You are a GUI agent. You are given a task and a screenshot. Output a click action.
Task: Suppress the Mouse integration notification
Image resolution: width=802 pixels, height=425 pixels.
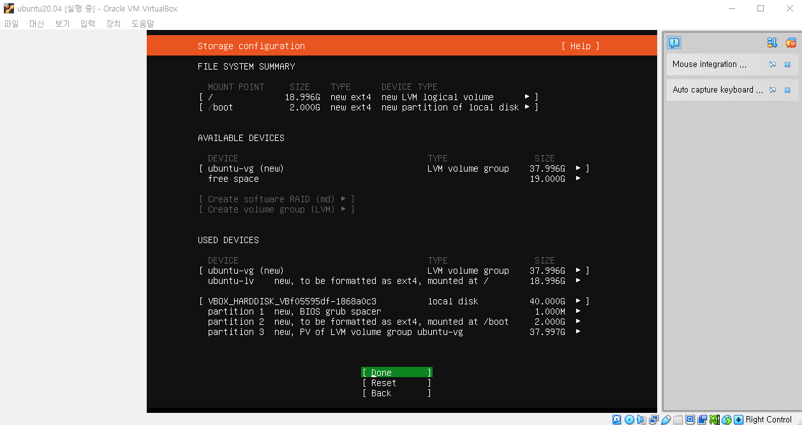[773, 64]
